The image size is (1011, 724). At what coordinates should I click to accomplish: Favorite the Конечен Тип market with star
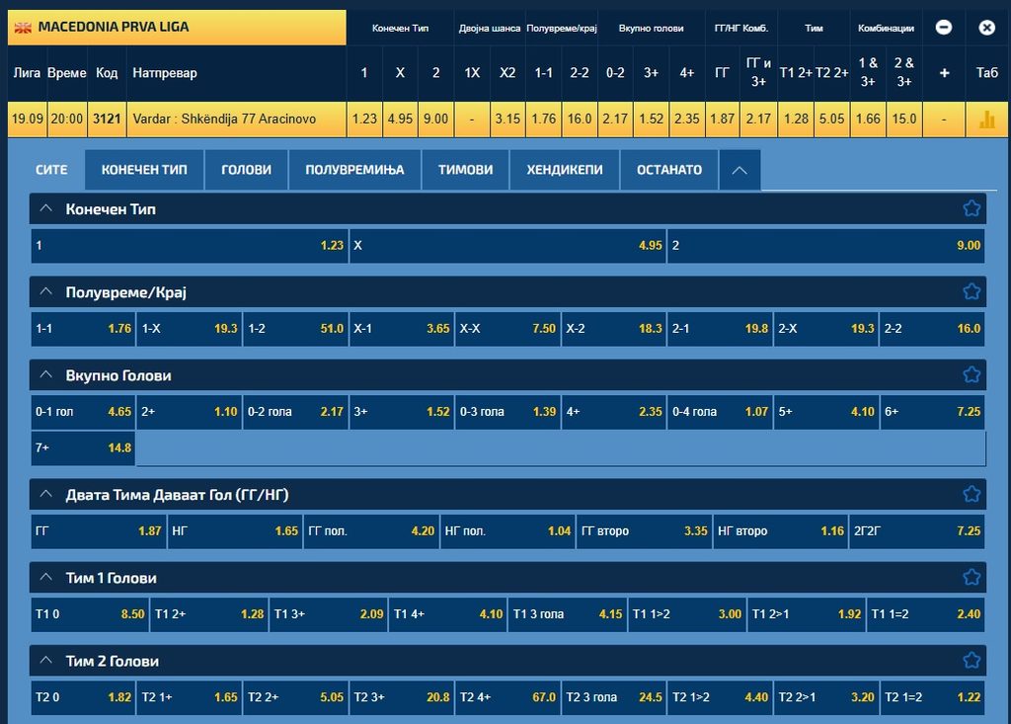[x=972, y=208]
